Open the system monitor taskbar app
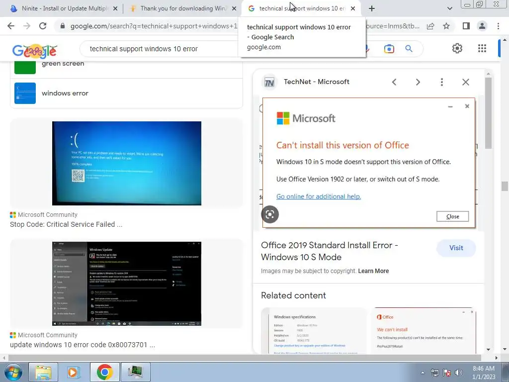Screen dimensions: 509x382 [135, 372]
